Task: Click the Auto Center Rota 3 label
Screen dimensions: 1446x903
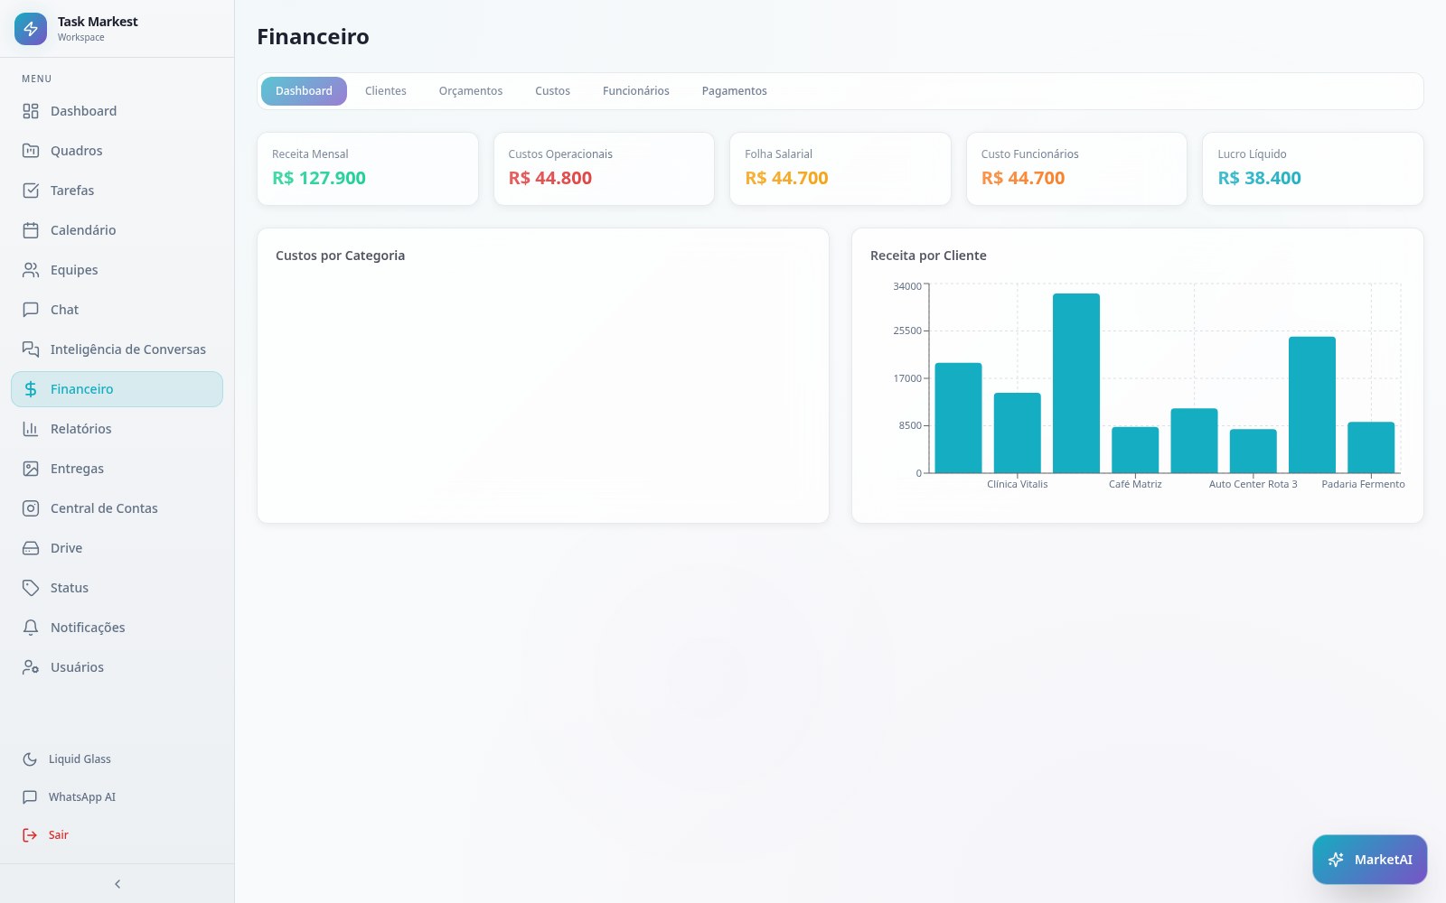Action: click(x=1253, y=485)
